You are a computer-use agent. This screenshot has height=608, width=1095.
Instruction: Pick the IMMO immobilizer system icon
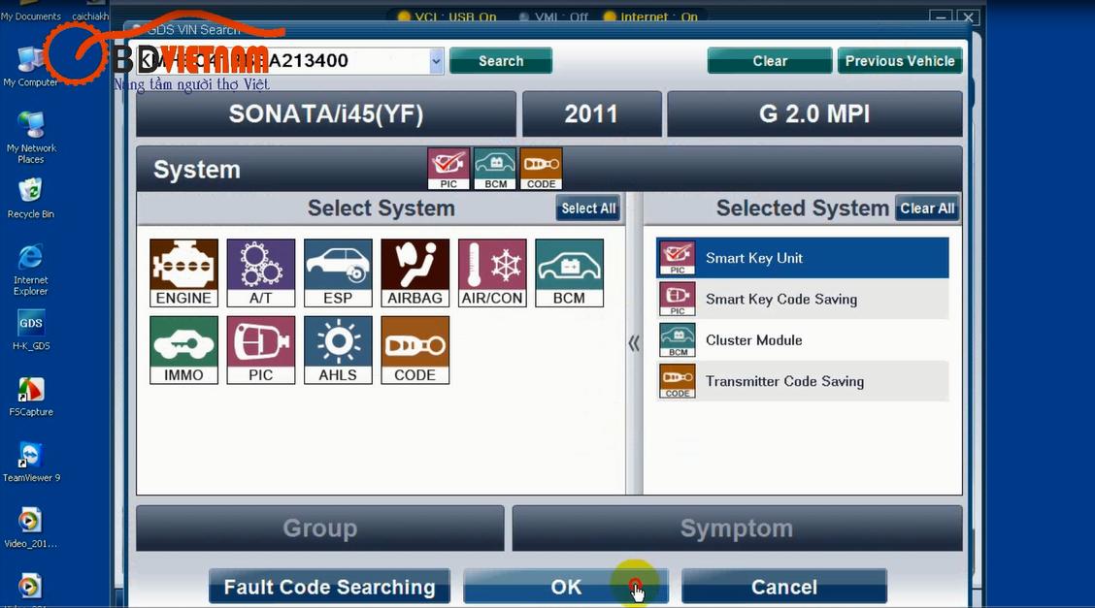(x=183, y=350)
